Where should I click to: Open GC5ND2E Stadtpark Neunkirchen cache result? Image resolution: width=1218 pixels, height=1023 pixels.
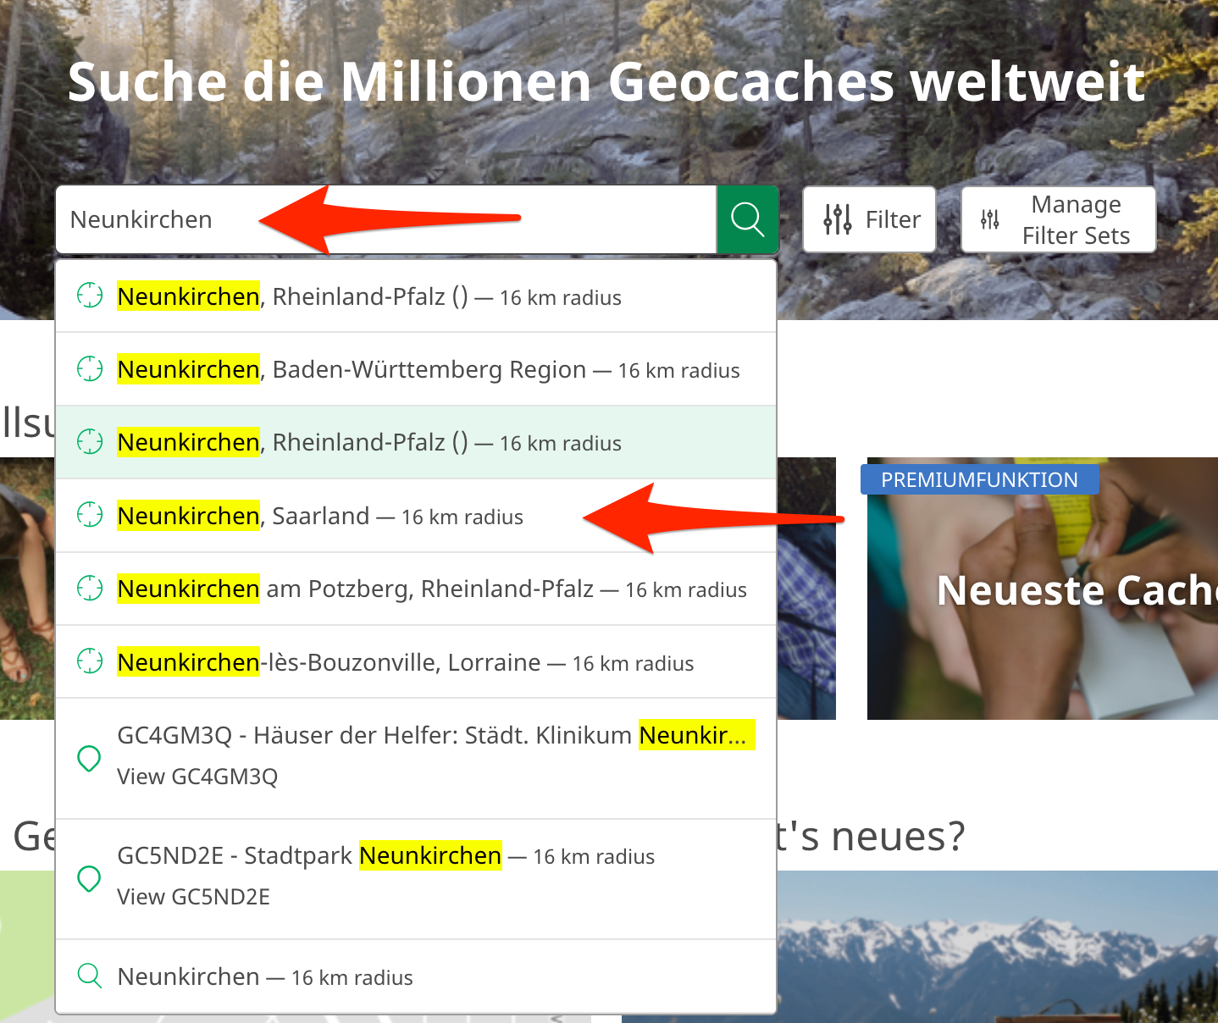pos(416,879)
